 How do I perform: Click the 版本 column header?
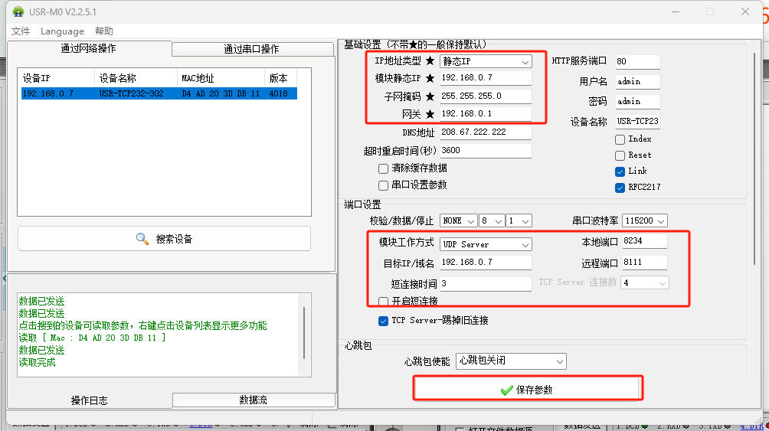(x=280, y=78)
